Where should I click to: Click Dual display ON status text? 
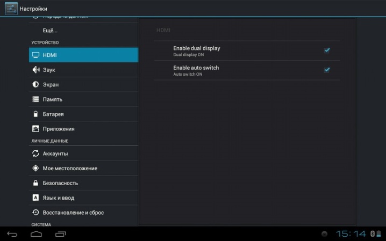[x=189, y=55]
